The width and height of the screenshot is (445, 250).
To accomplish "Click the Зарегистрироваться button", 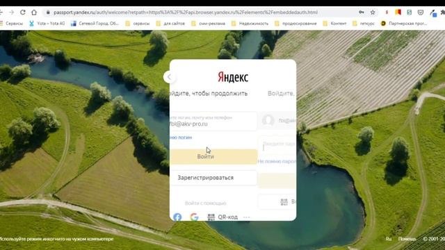I will [x=213, y=178].
